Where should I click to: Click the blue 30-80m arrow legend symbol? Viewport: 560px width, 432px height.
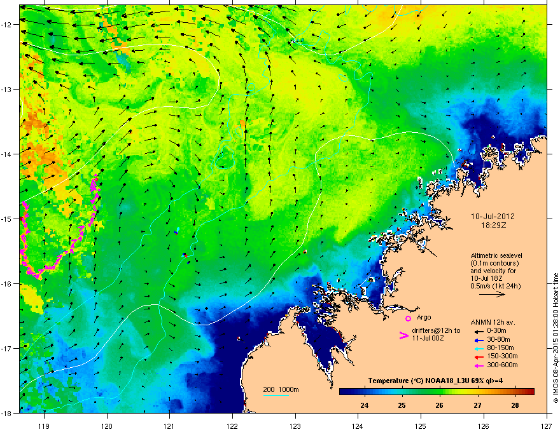pos(478,340)
